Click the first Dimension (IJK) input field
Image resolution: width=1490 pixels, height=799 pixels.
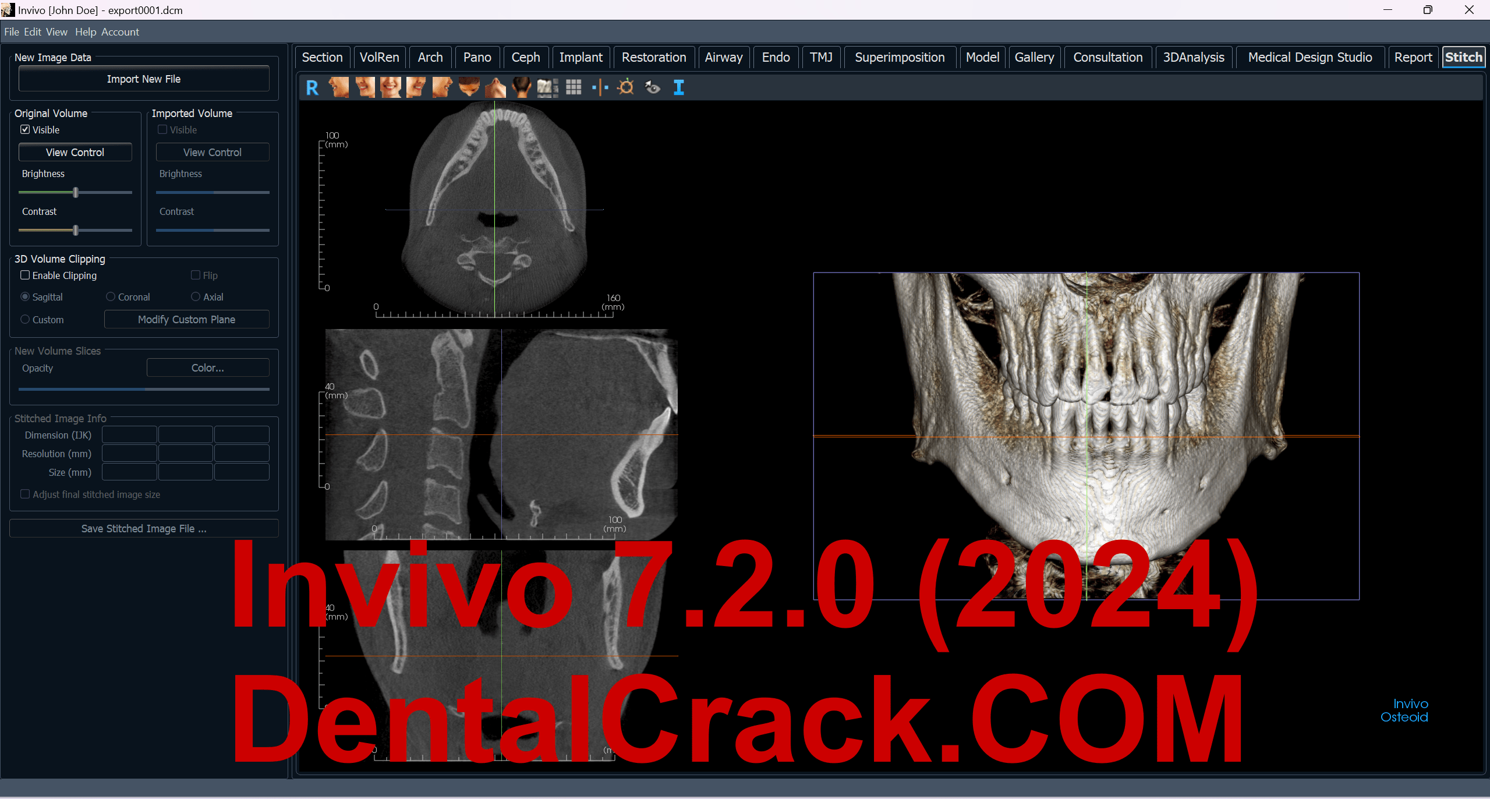pyautogui.click(x=129, y=434)
